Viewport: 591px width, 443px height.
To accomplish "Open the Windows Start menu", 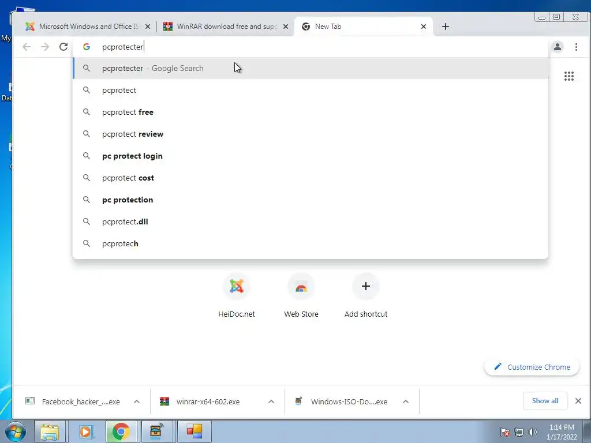I will tap(16, 431).
